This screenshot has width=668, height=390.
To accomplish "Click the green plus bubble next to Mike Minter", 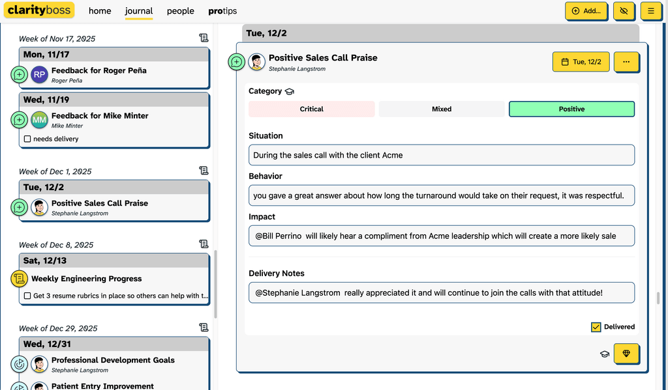I will coord(19,120).
